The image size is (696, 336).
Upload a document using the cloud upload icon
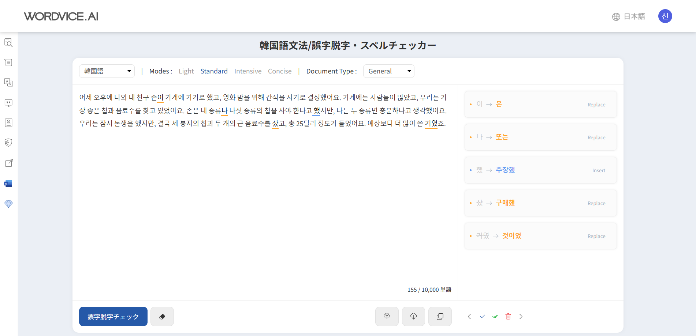point(387,316)
